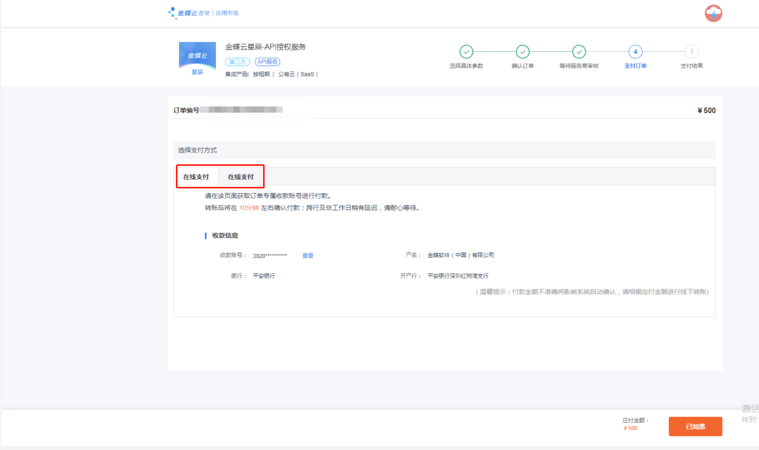Click the 第三方 tag

(x=237, y=62)
